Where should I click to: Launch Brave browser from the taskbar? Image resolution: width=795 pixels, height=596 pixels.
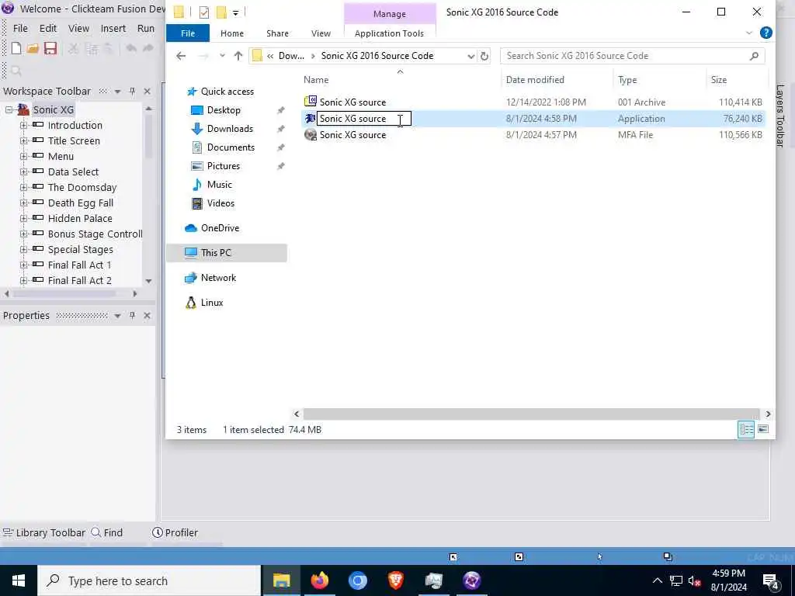pos(395,580)
